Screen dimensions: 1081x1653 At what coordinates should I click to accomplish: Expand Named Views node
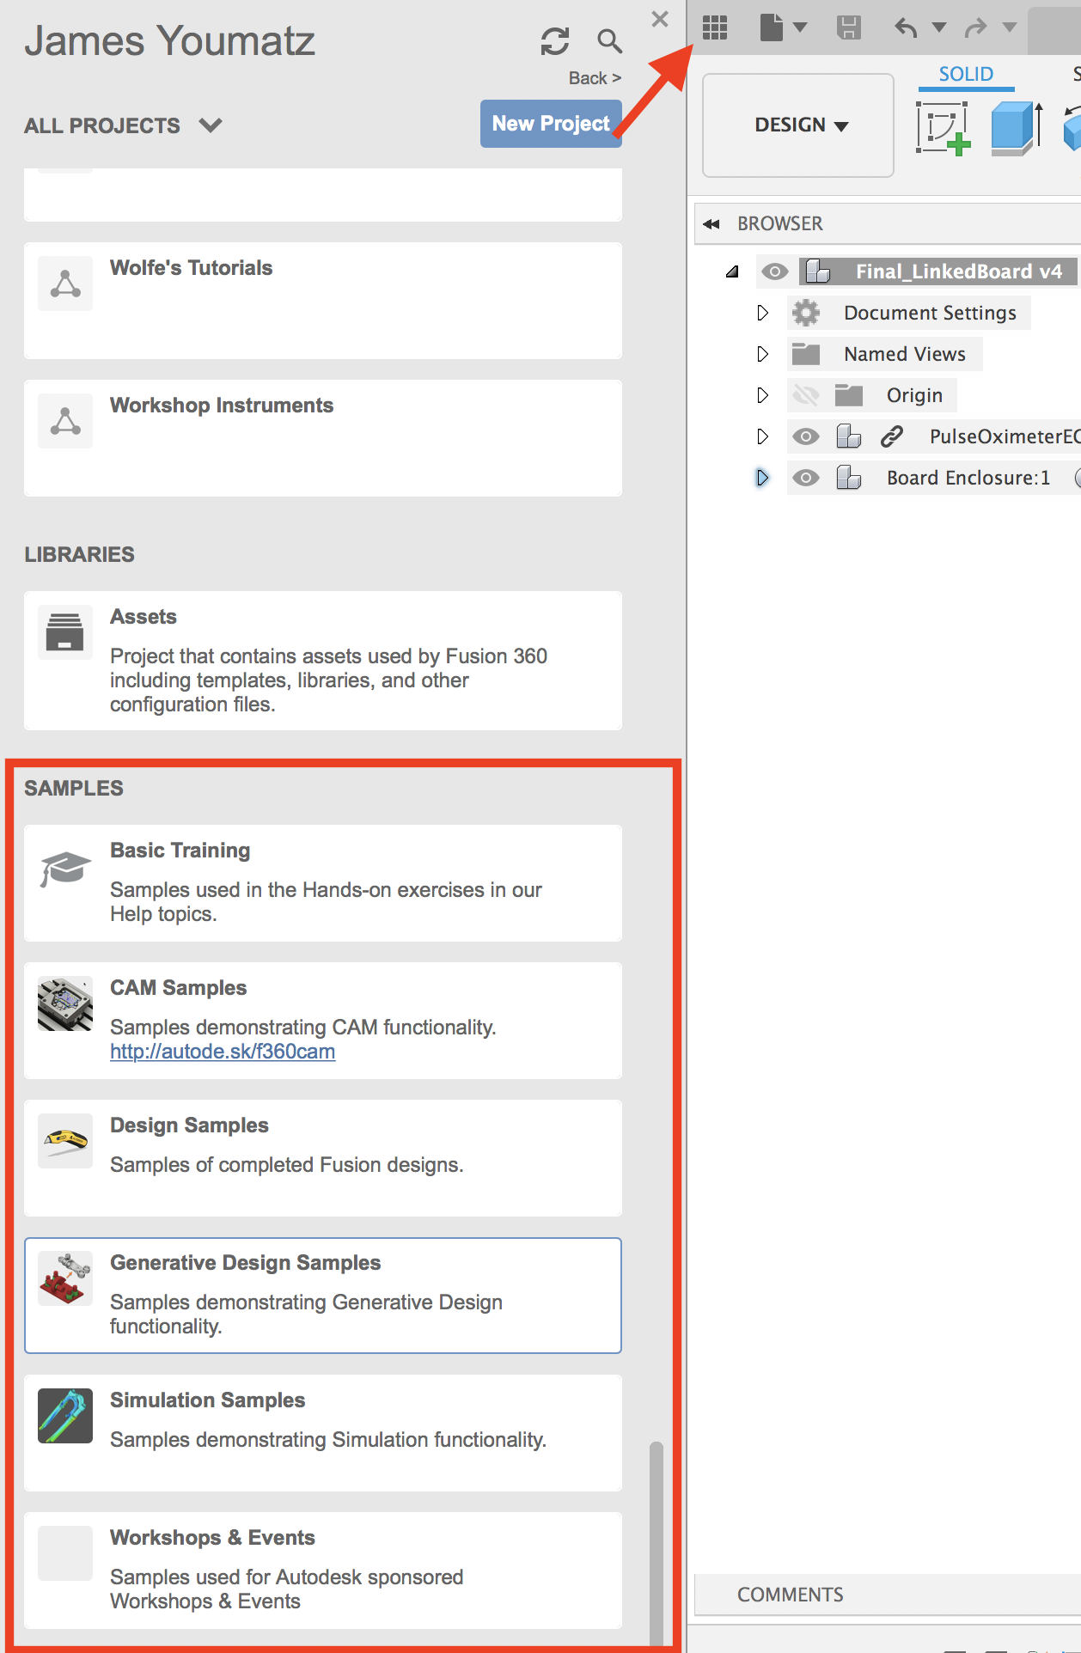[x=762, y=354]
